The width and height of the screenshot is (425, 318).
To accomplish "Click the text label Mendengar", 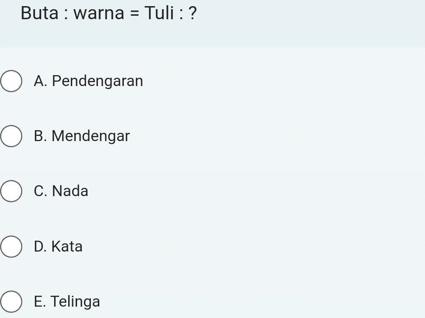I will pos(91,136).
